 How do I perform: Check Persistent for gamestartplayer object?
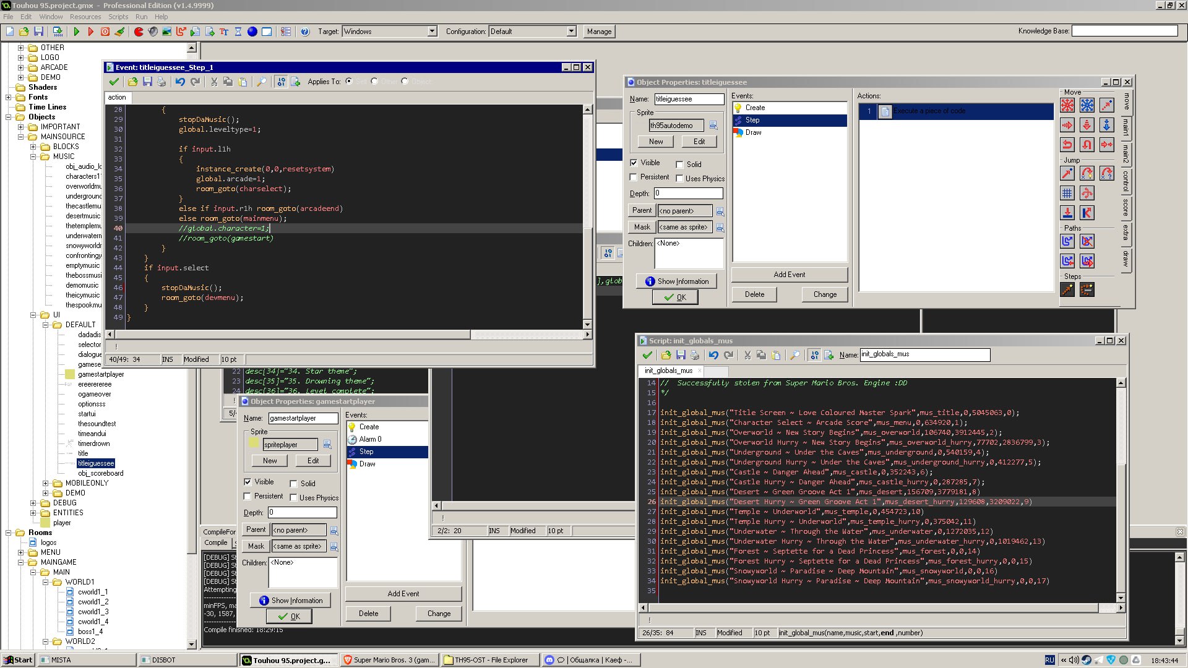[x=247, y=496]
